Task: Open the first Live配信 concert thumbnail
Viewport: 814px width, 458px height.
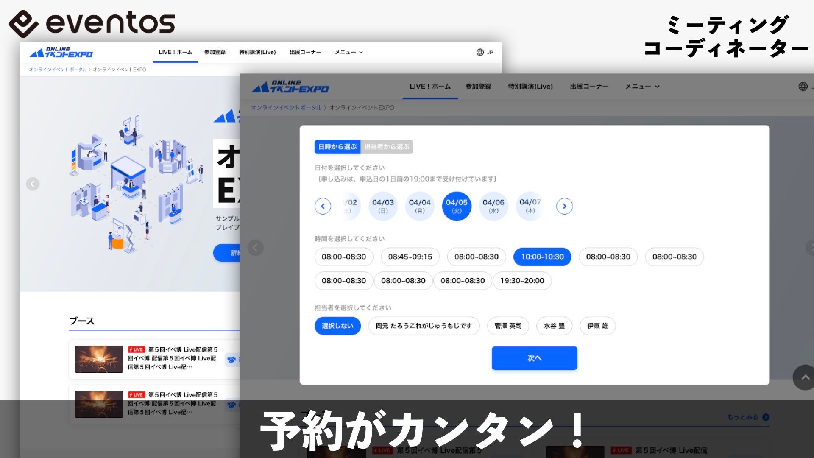Action: [99, 359]
